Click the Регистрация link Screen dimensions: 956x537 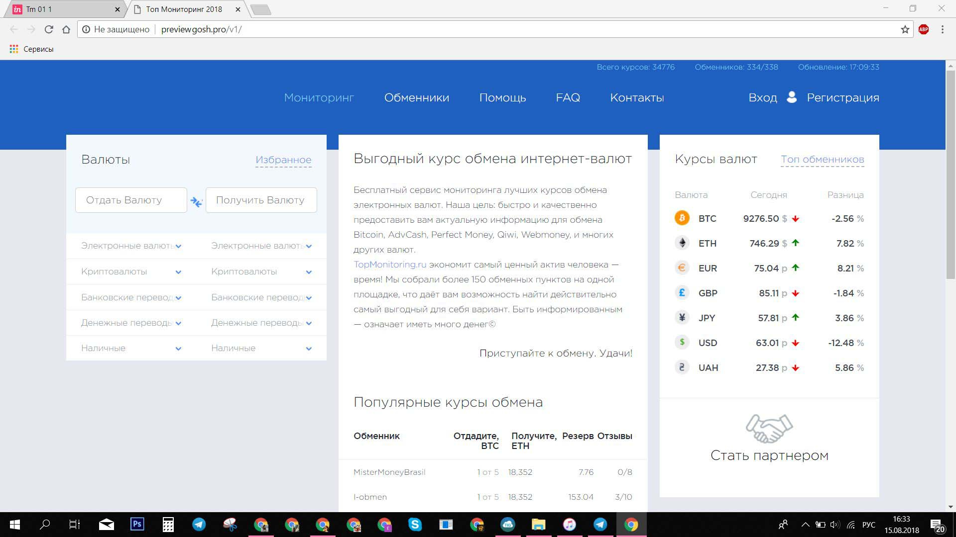[x=843, y=97]
